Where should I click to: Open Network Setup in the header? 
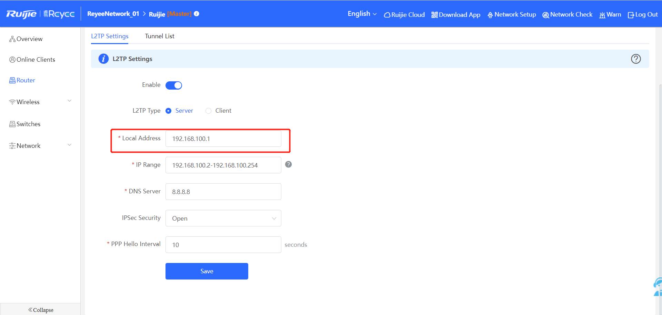[511, 14]
